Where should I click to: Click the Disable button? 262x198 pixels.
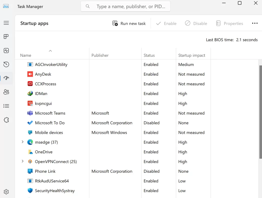[x=196, y=23]
